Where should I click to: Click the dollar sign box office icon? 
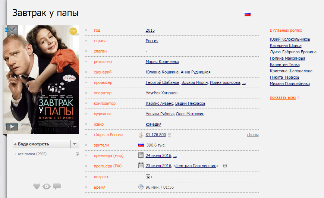141,135
